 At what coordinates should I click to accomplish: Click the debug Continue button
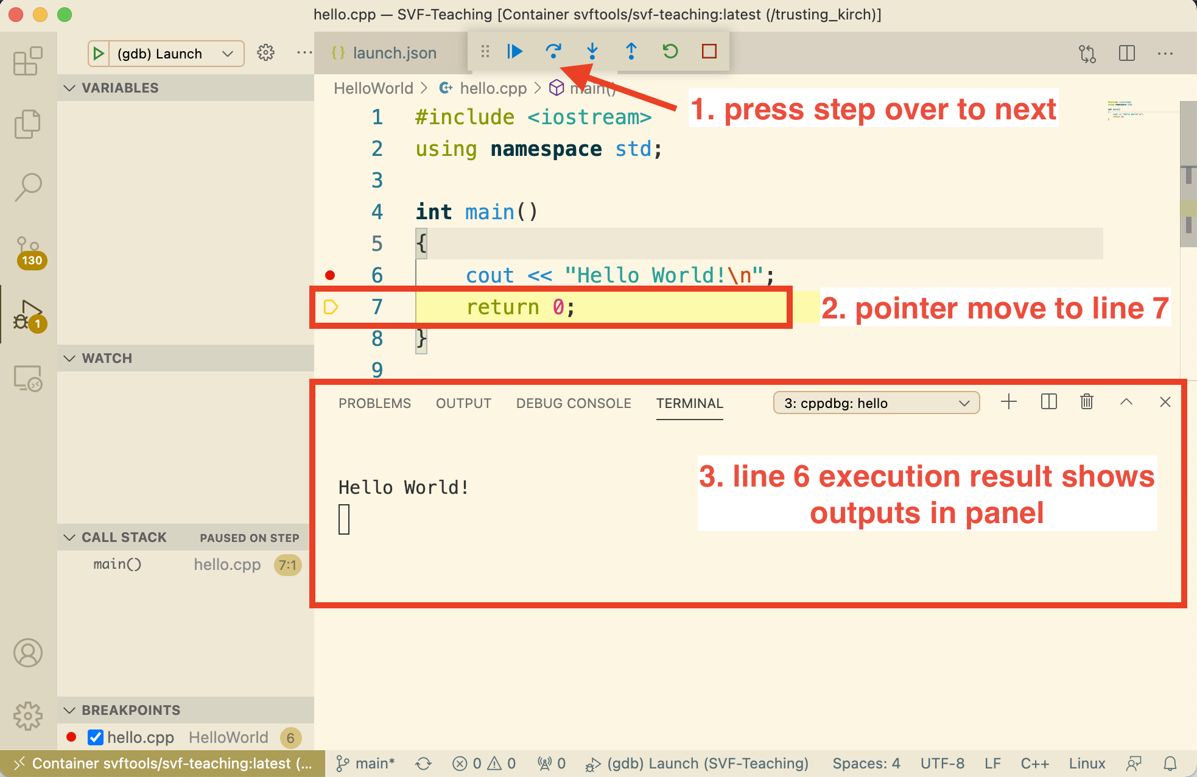point(514,52)
